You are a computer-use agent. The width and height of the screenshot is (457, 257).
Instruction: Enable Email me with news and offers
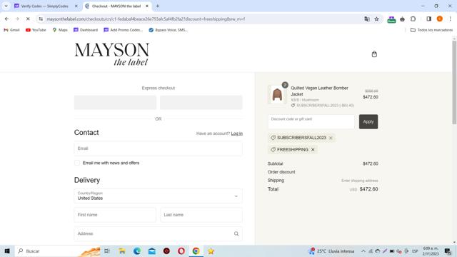tap(77, 163)
